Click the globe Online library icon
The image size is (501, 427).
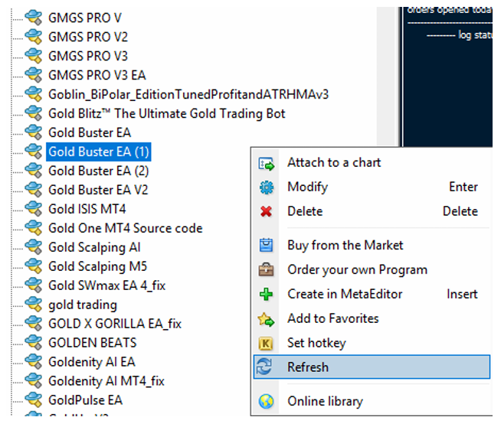click(266, 402)
